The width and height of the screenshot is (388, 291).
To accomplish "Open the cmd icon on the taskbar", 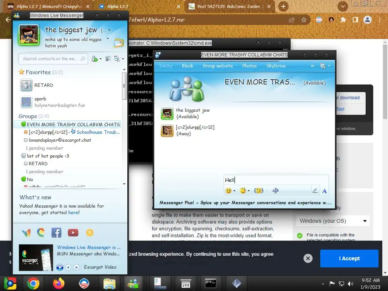I will (x=211, y=283).
